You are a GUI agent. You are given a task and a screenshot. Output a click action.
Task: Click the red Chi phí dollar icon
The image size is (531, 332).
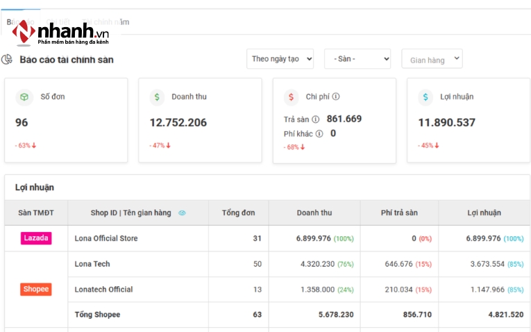tap(292, 97)
